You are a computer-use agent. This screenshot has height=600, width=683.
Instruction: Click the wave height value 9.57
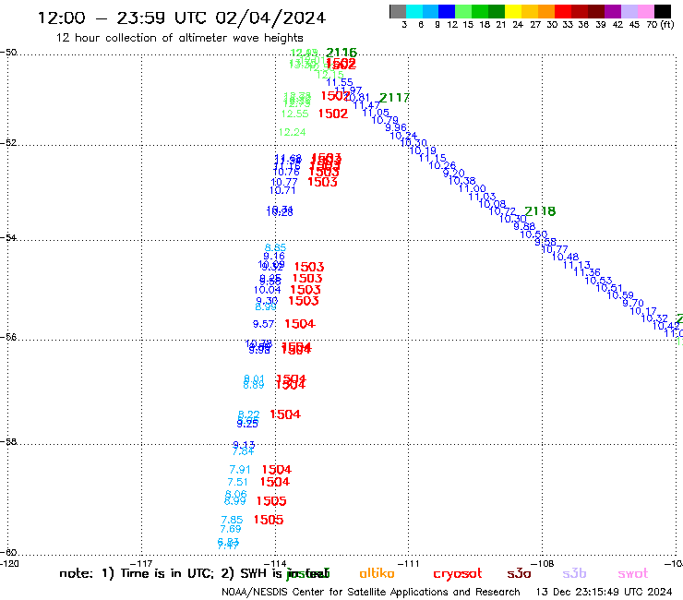[264, 324]
